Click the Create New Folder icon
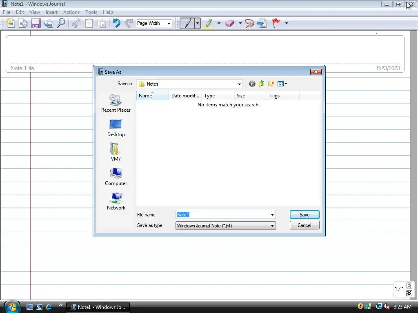 click(271, 84)
